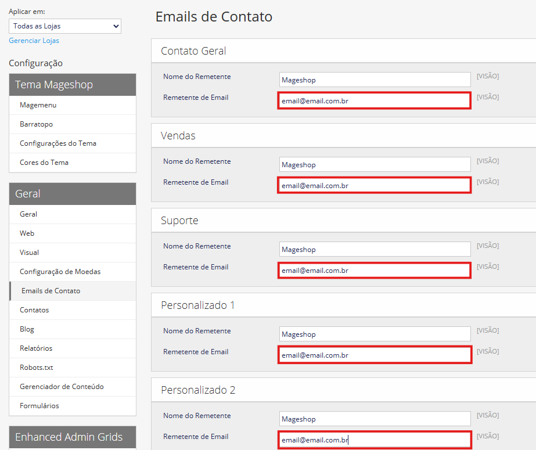Select the Web configuration item
536x450 pixels.
(27, 233)
